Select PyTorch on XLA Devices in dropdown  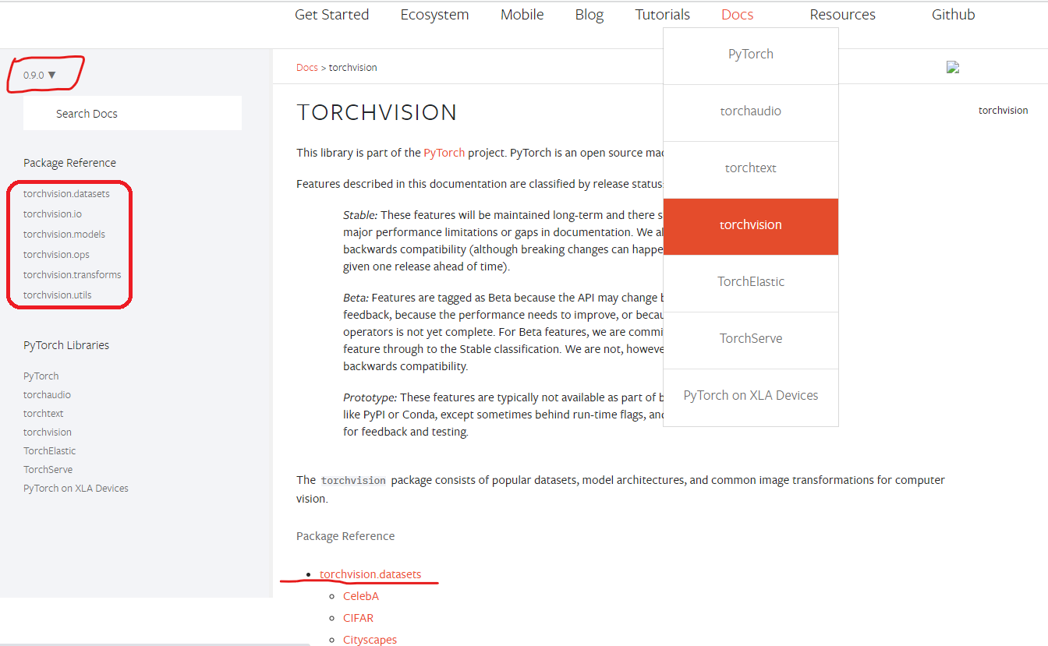pos(751,396)
